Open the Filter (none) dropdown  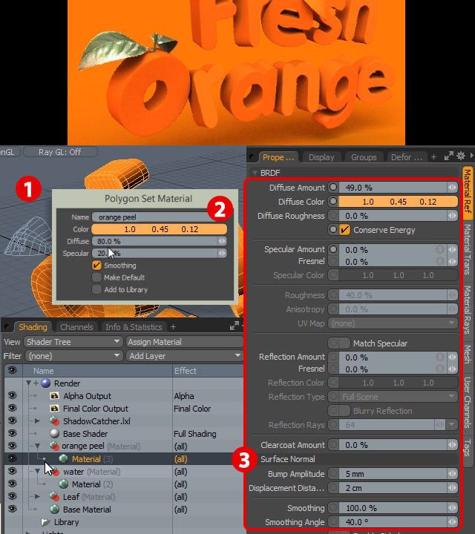73,356
